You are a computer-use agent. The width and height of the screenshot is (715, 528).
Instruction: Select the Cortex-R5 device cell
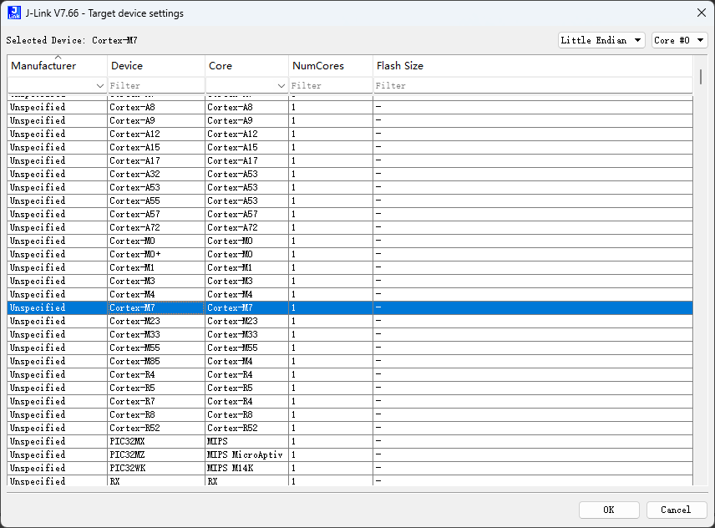click(x=156, y=388)
